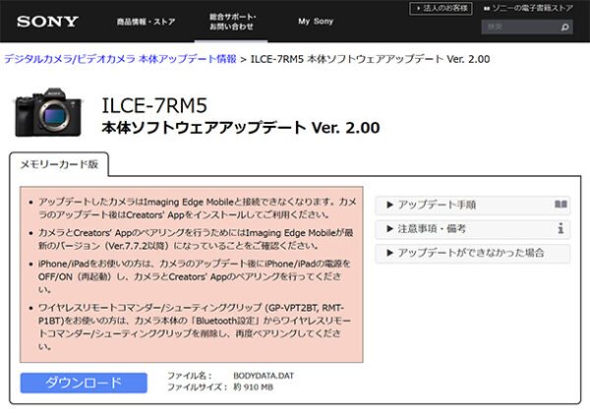590x415 pixels.
Task: Click 法人のお客様 button
Action: coord(441,8)
